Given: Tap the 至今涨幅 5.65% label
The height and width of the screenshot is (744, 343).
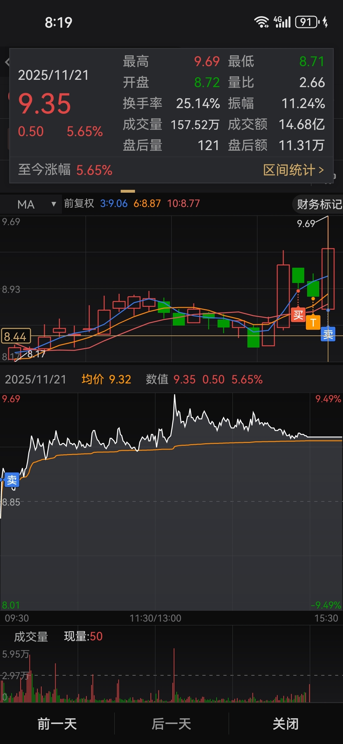Looking at the screenshot, I should 65,170.
